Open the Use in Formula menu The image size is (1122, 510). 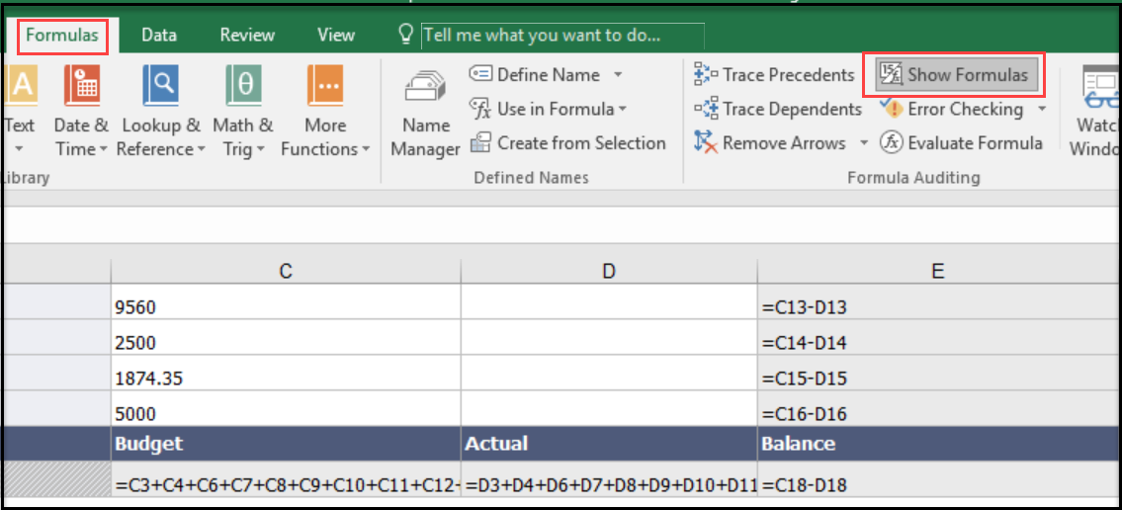pyautogui.click(x=548, y=109)
